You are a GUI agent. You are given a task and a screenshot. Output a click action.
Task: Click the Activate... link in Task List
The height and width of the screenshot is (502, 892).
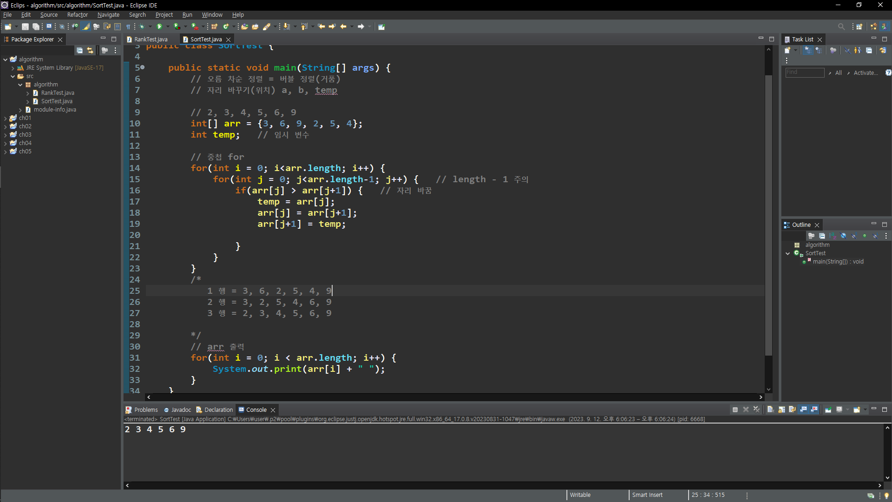(x=866, y=73)
